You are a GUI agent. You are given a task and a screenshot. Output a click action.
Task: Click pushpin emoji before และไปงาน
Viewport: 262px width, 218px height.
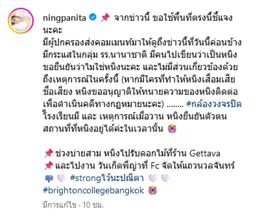tap(49, 166)
